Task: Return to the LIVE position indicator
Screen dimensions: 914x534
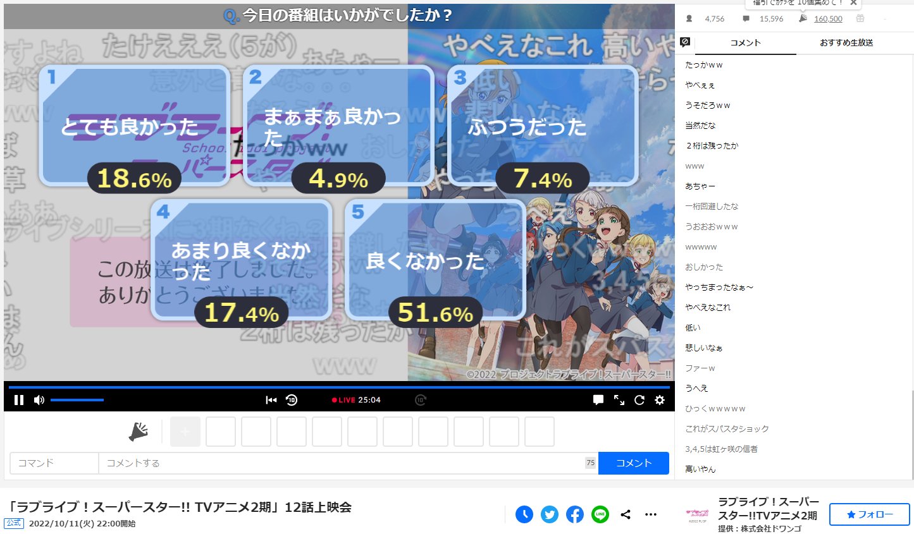Action: point(343,400)
